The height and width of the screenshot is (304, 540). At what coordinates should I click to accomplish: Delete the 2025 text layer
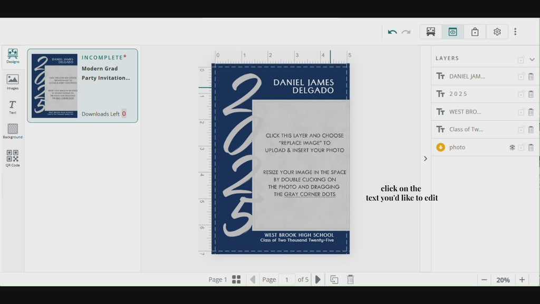[531, 94]
